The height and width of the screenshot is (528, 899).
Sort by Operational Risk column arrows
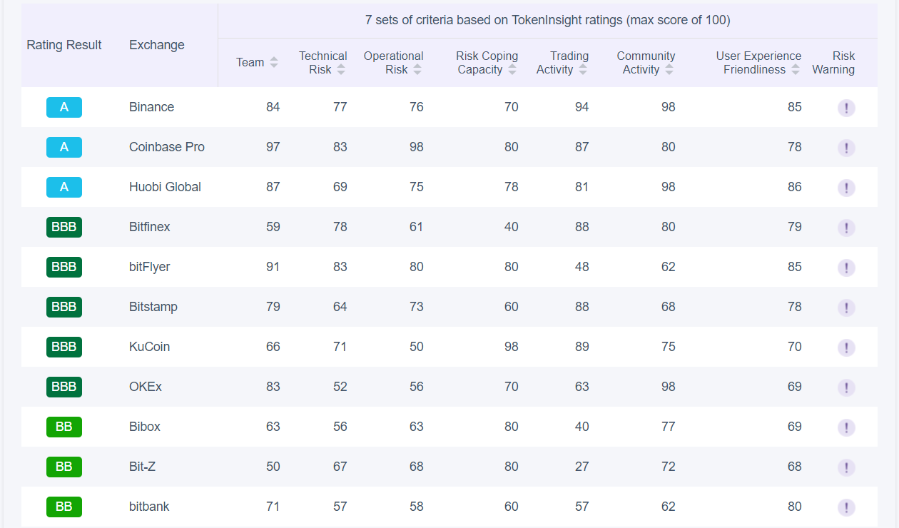click(x=417, y=69)
